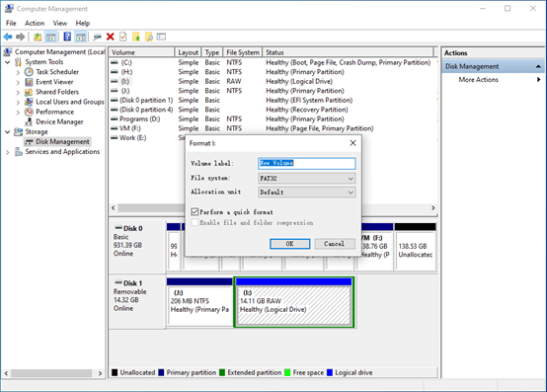Click Cancel in Format dialog
547x392 pixels.
(335, 244)
